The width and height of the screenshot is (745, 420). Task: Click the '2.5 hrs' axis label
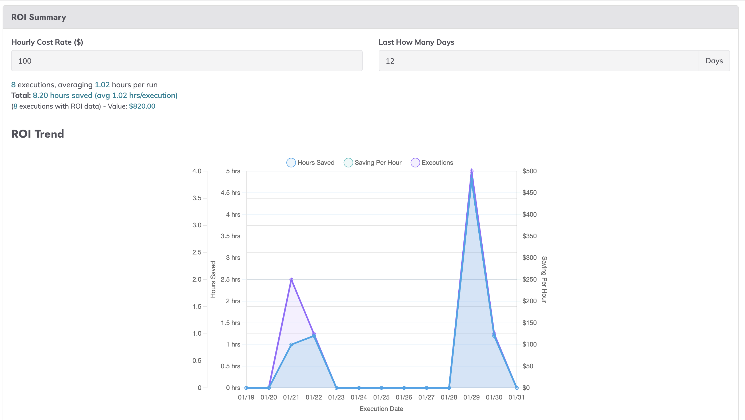click(x=230, y=279)
